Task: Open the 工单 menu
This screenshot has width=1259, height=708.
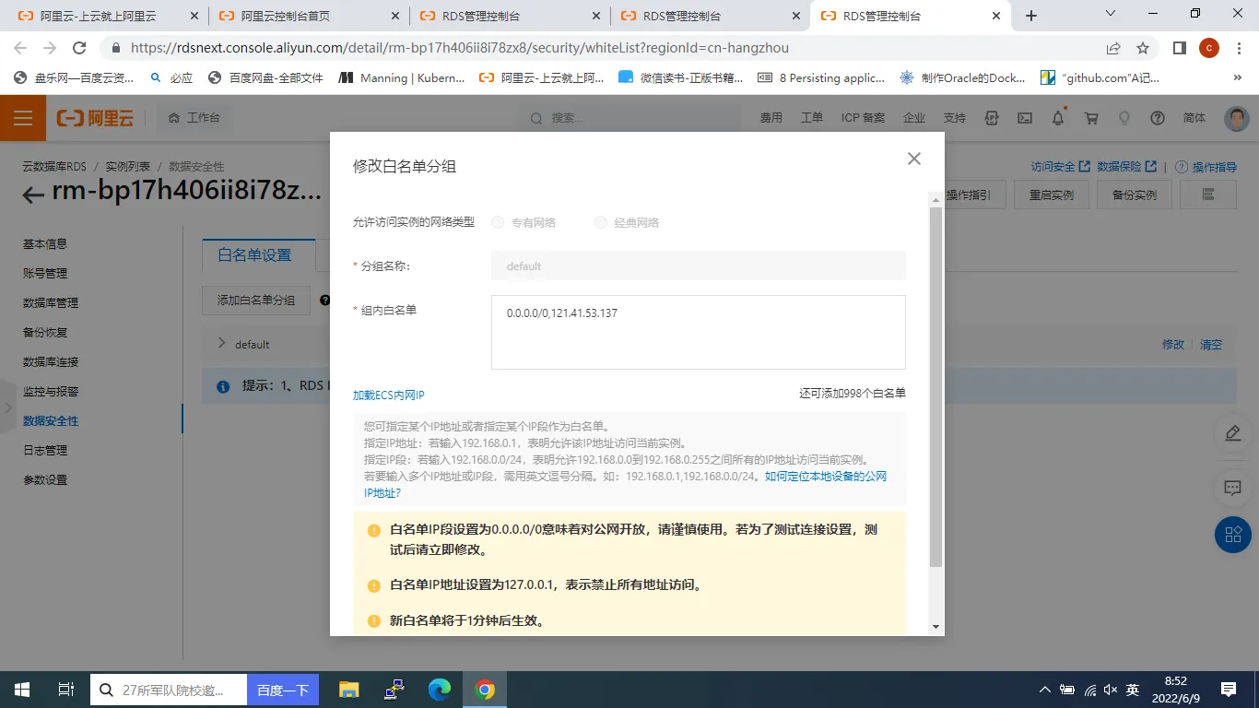Action: pyautogui.click(x=811, y=118)
